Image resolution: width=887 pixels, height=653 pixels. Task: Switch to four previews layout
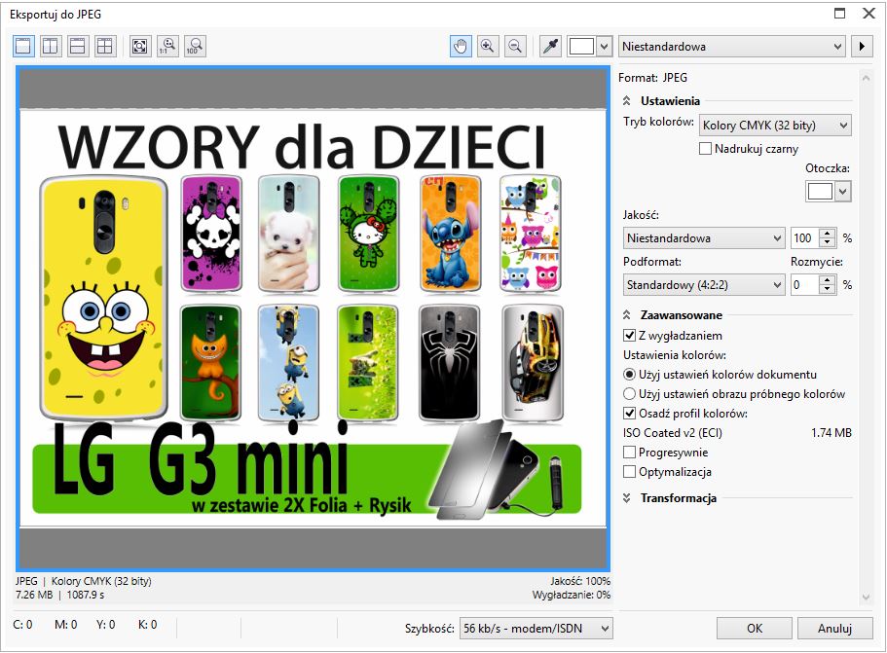tap(105, 46)
